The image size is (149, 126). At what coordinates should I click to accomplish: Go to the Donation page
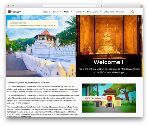click(x=120, y=12)
